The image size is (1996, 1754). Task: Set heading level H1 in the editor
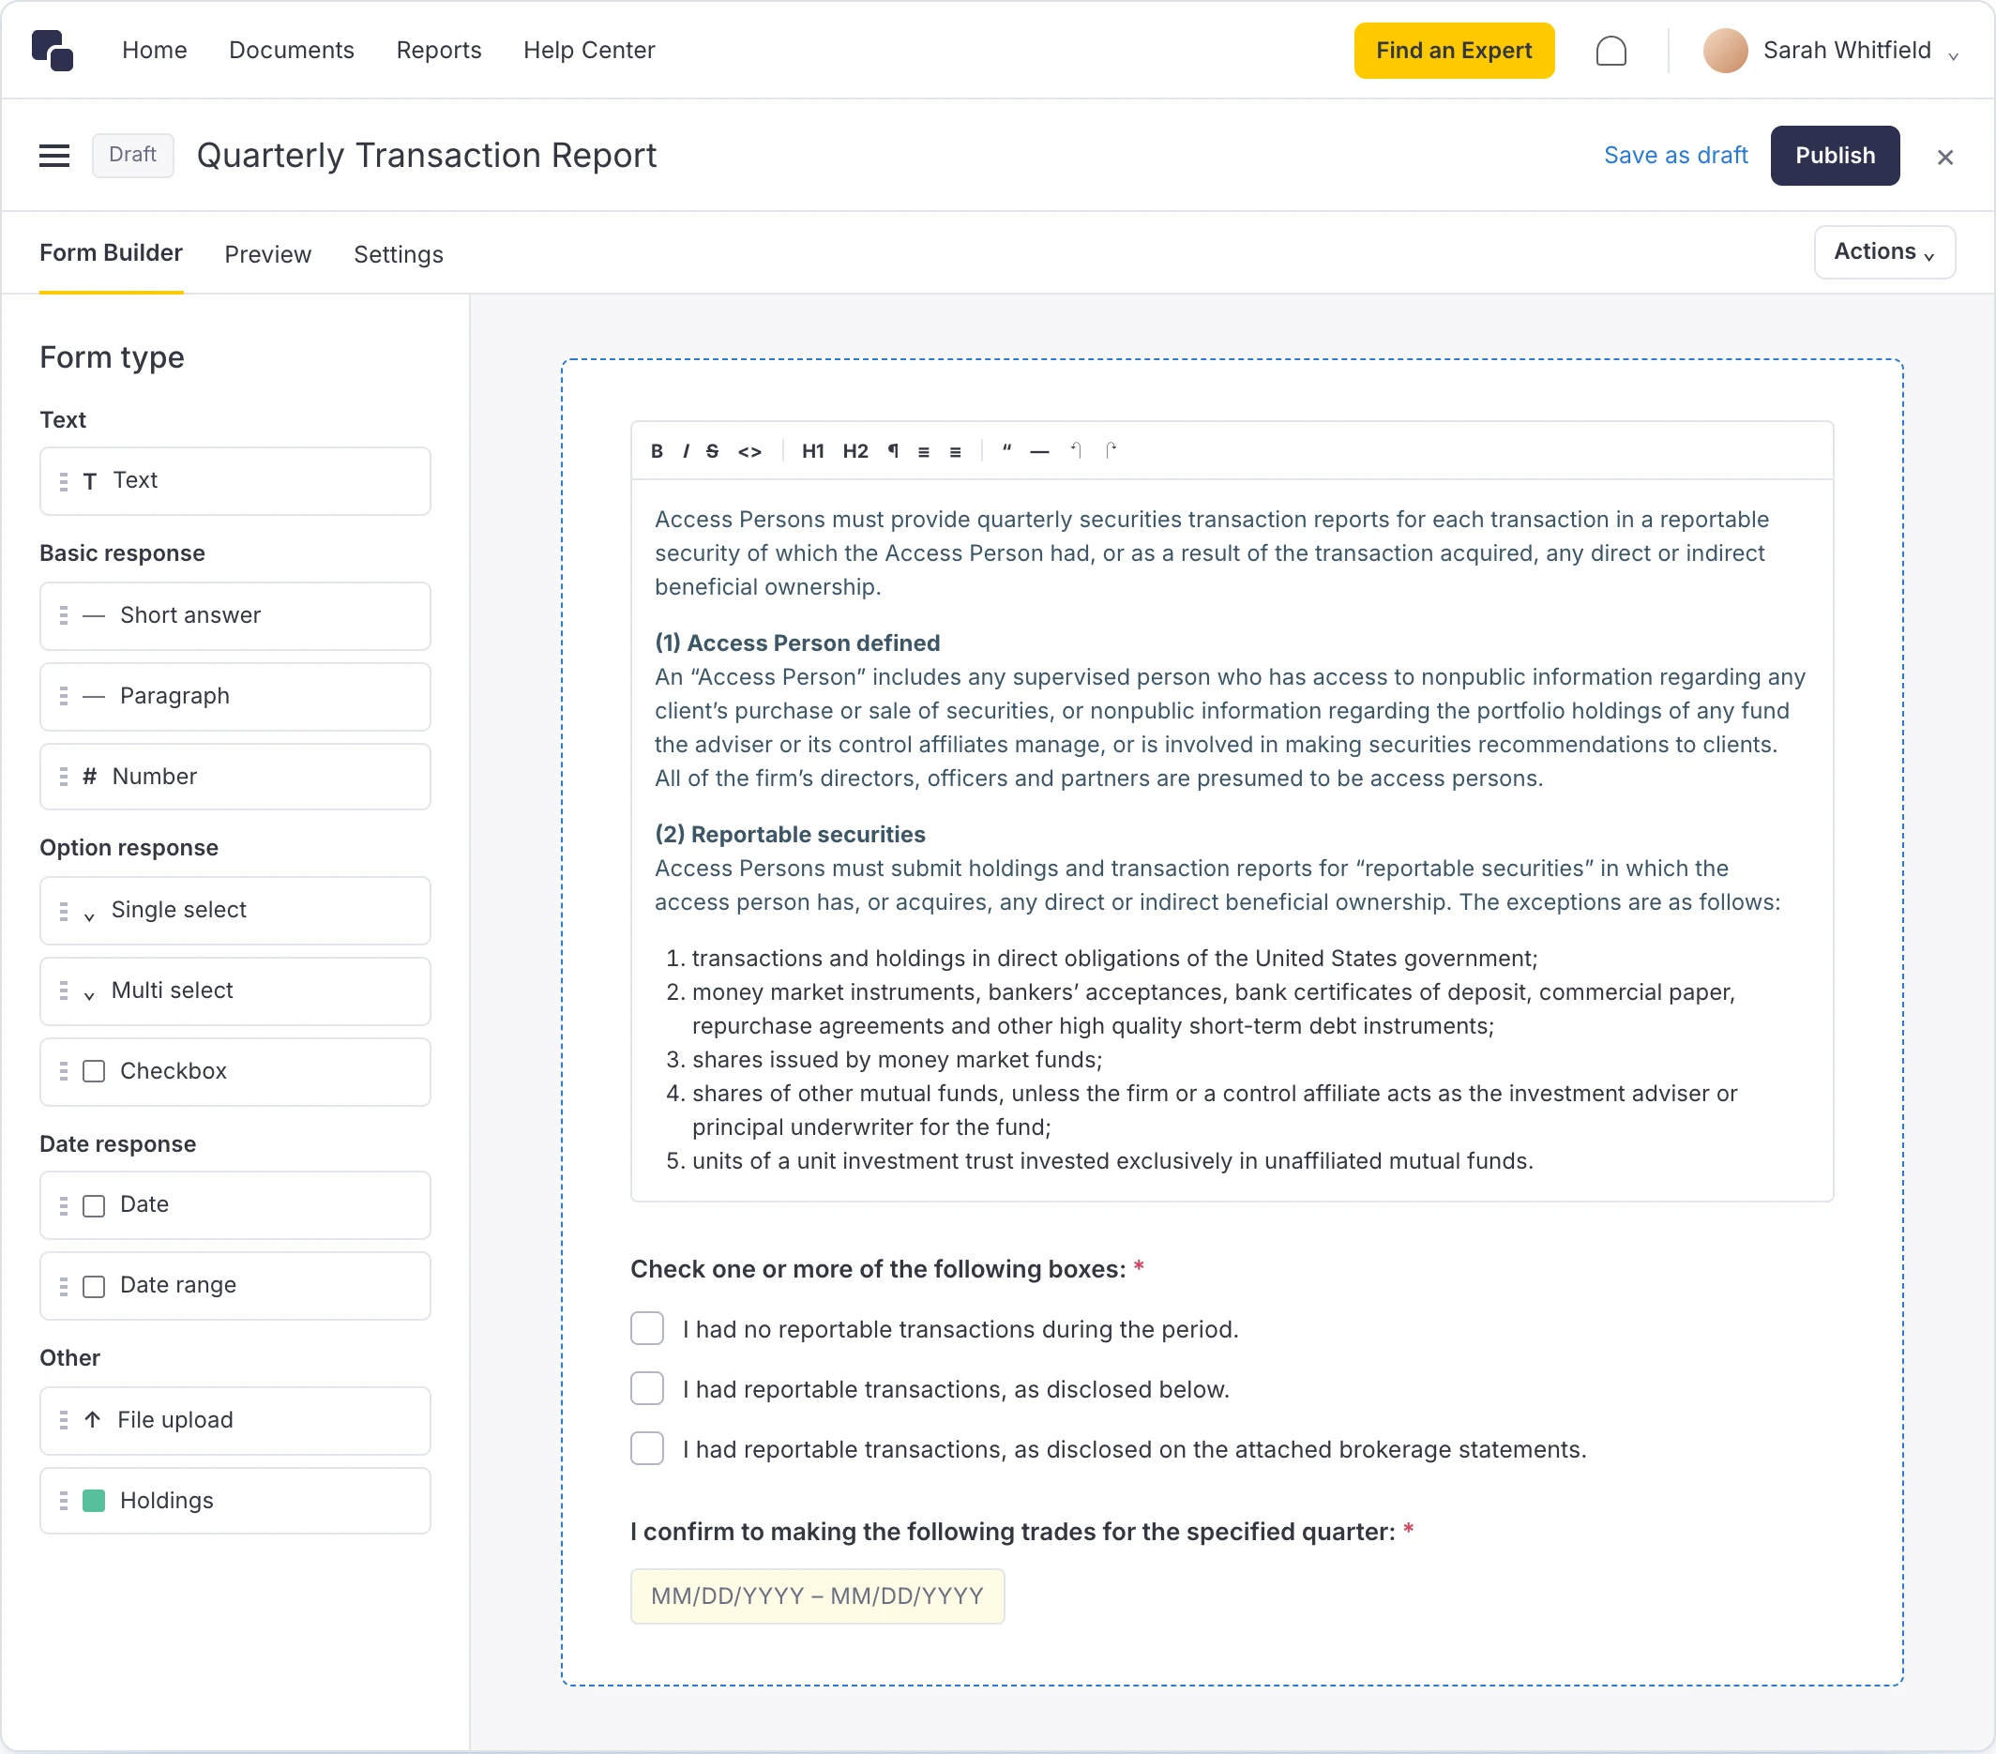[x=812, y=451]
